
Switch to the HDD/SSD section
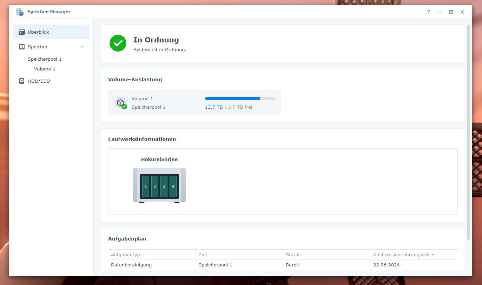tap(39, 81)
